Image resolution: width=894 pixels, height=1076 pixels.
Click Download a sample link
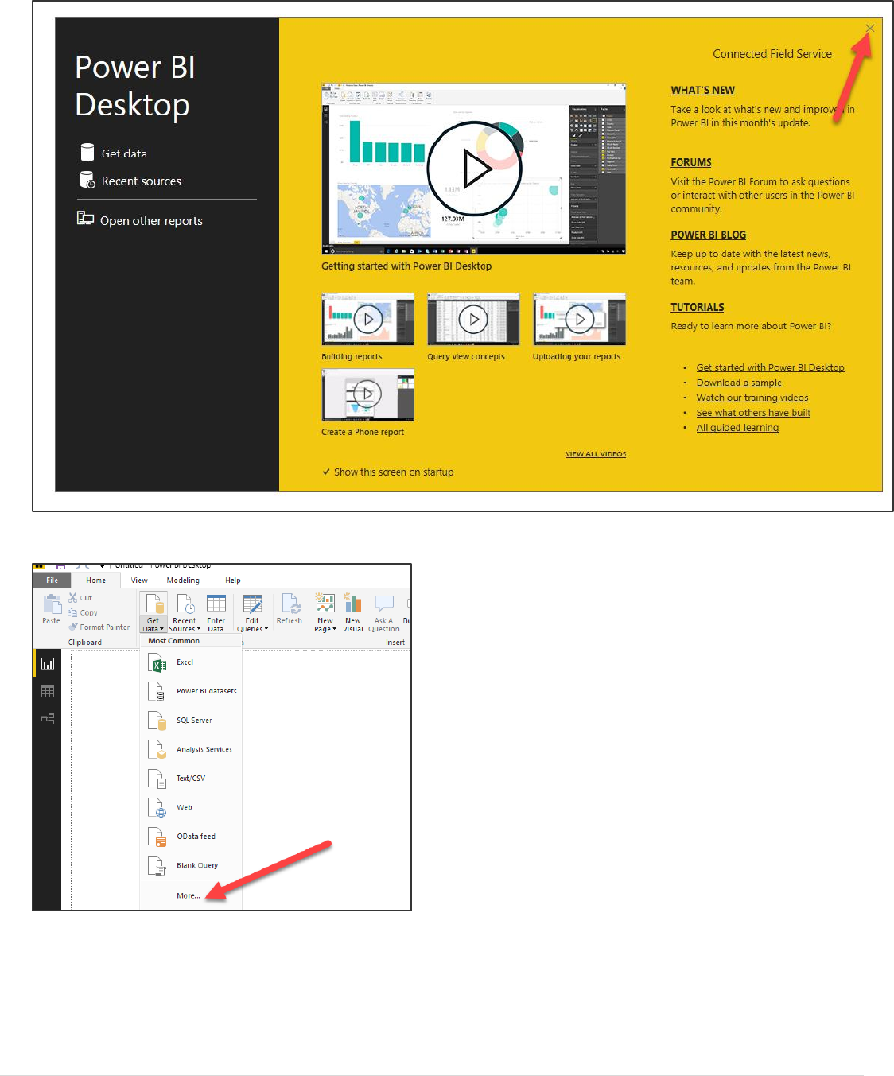click(x=739, y=383)
